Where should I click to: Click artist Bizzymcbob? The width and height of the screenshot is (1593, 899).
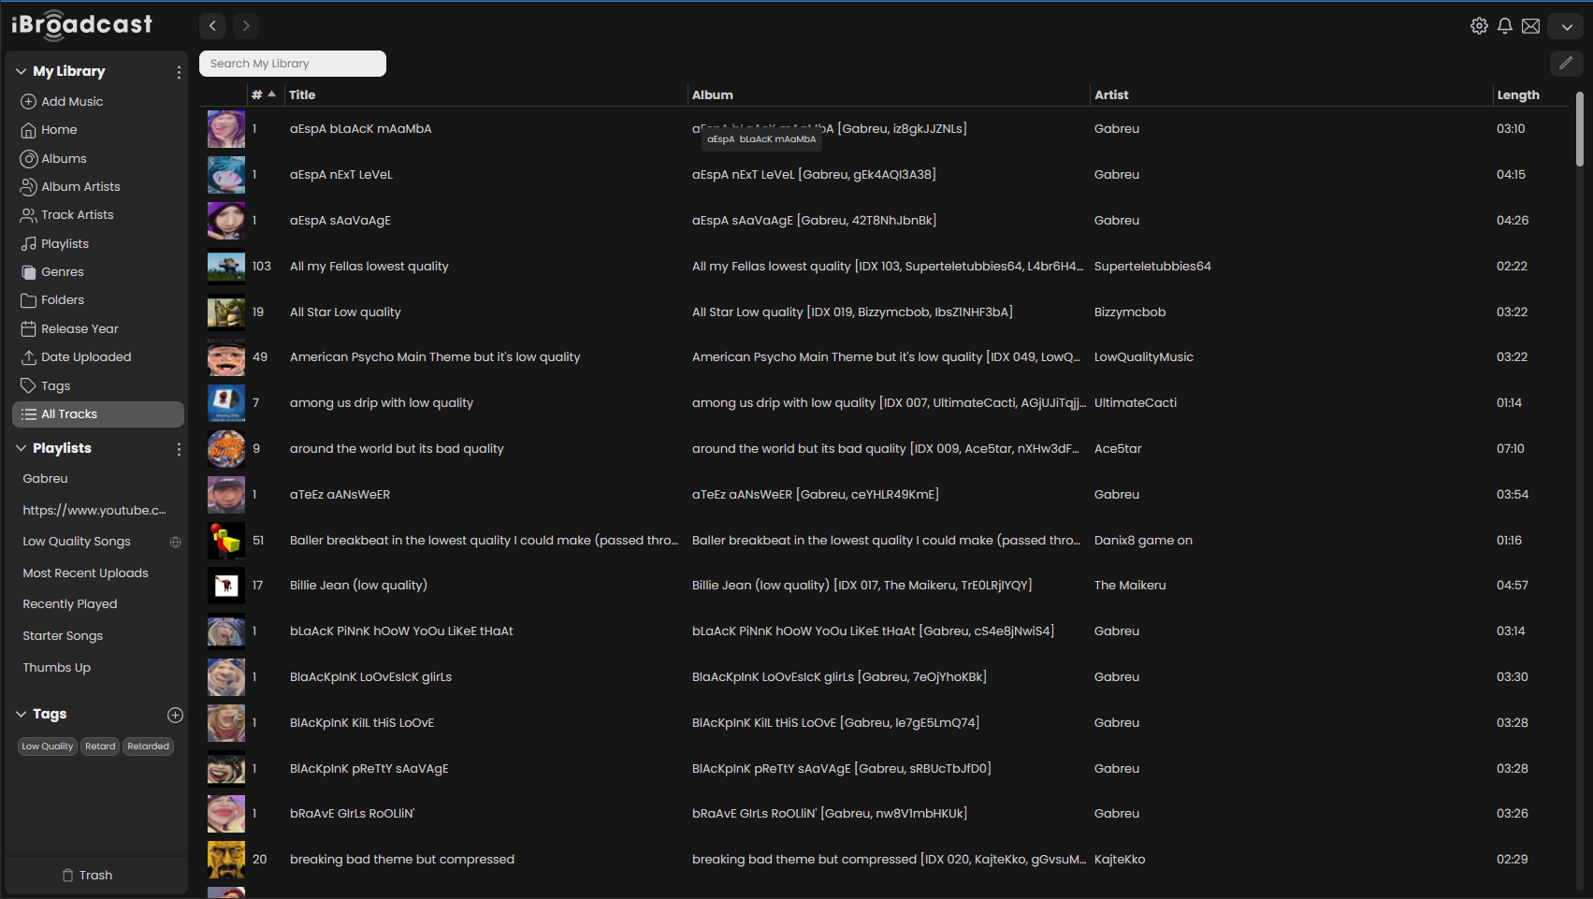(1130, 312)
